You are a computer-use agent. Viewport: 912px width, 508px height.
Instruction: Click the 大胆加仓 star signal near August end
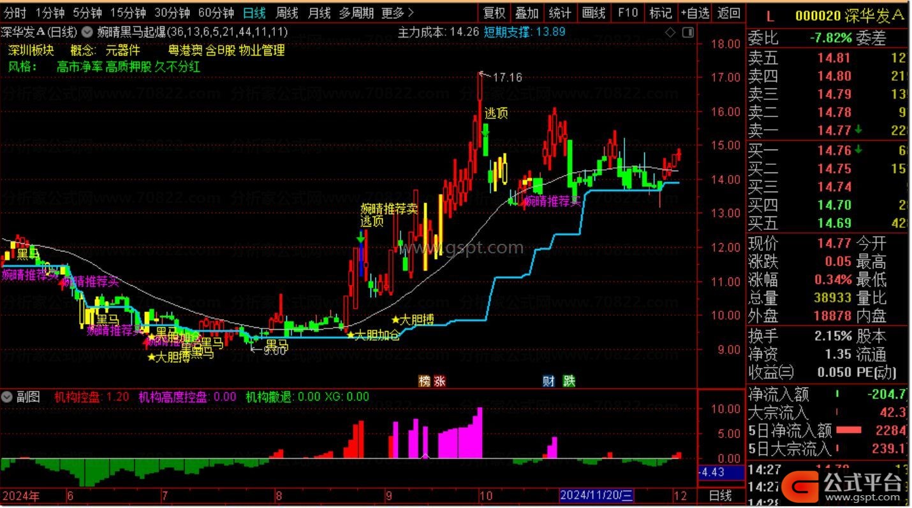coord(373,334)
